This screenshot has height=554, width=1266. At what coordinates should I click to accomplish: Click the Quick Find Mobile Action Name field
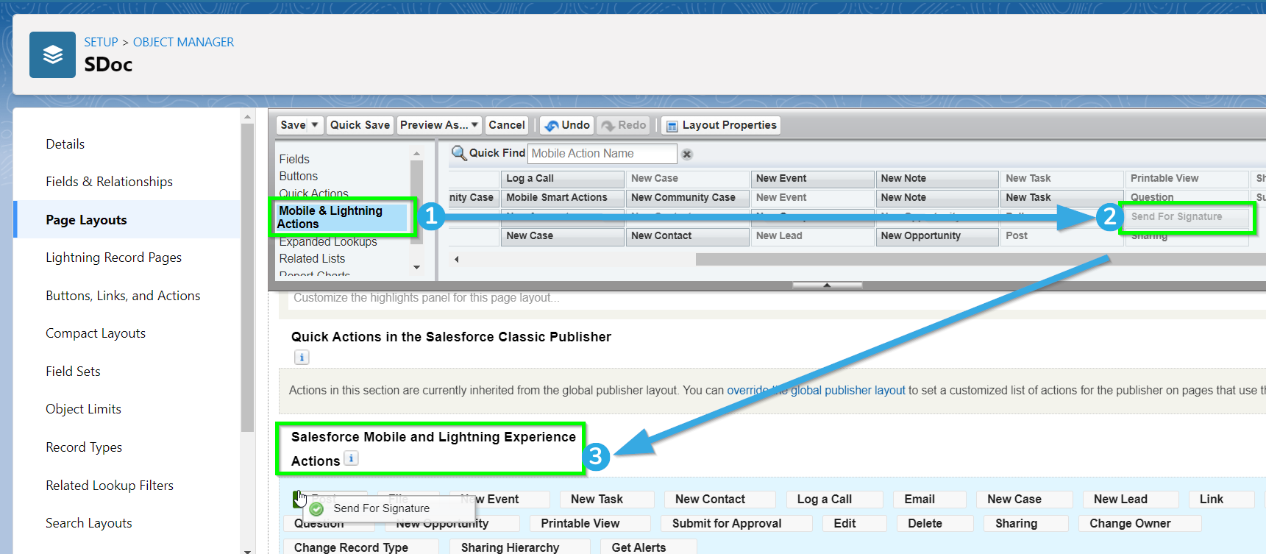[x=602, y=153]
